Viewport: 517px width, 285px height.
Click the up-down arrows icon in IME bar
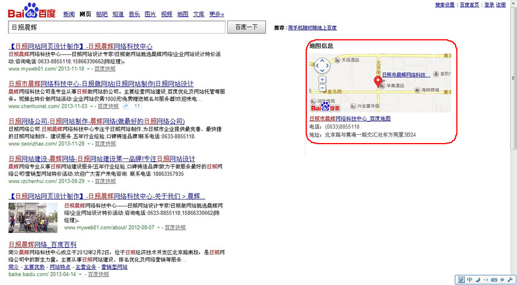click(x=502, y=280)
